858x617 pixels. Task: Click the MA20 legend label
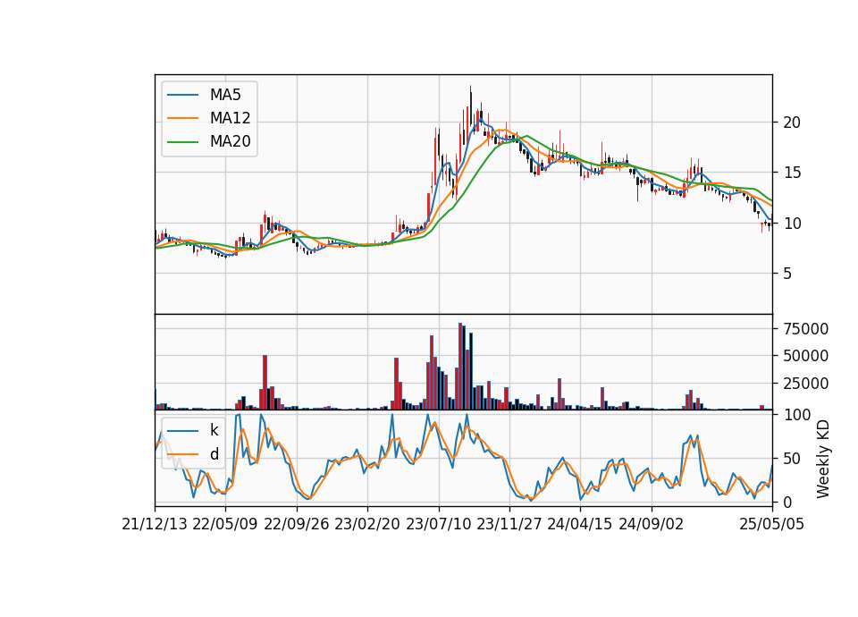(x=230, y=142)
